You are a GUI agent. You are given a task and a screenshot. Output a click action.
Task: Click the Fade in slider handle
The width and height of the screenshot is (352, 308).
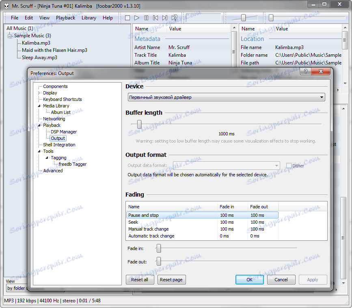(x=158, y=248)
